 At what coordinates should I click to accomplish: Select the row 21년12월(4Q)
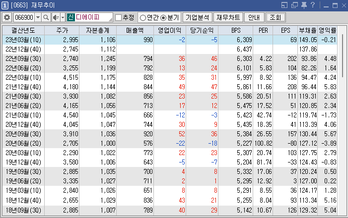pyautogui.click(x=170, y=87)
